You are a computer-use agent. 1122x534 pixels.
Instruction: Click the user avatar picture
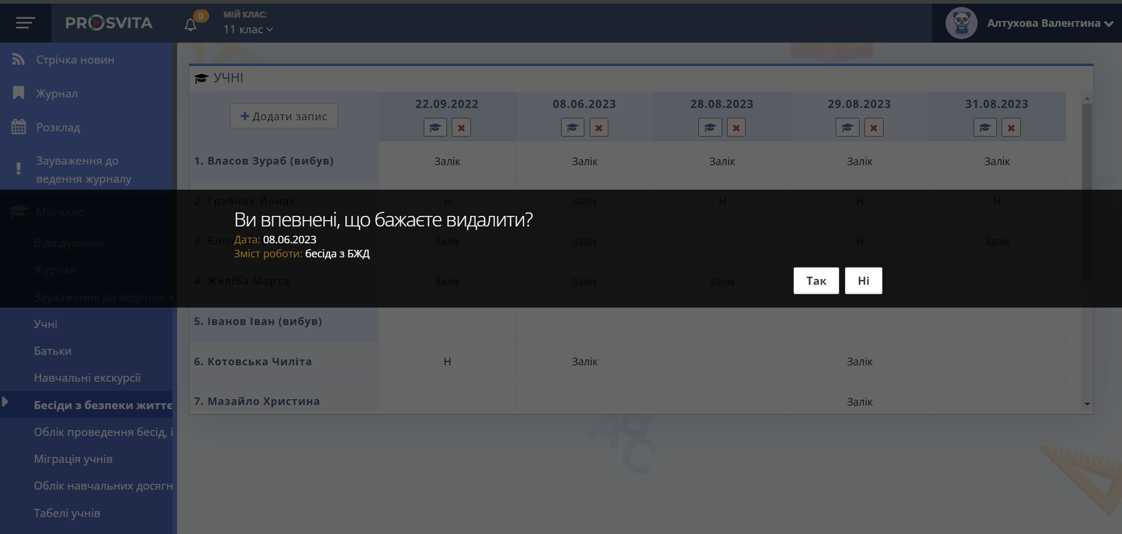point(961,23)
